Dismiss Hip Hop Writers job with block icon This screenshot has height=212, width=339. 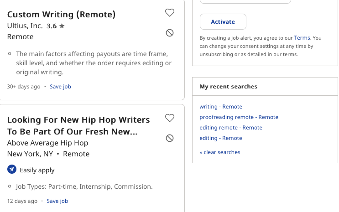tap(170, 138)
